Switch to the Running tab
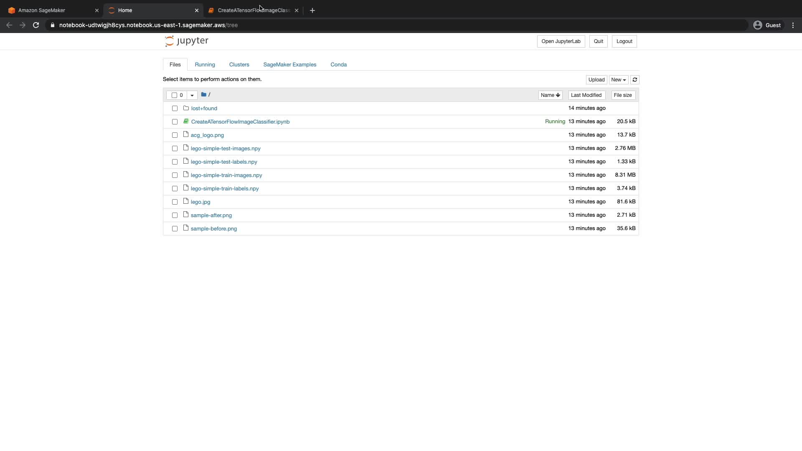Screen dimensions: 802x451 tap(205, 65)
